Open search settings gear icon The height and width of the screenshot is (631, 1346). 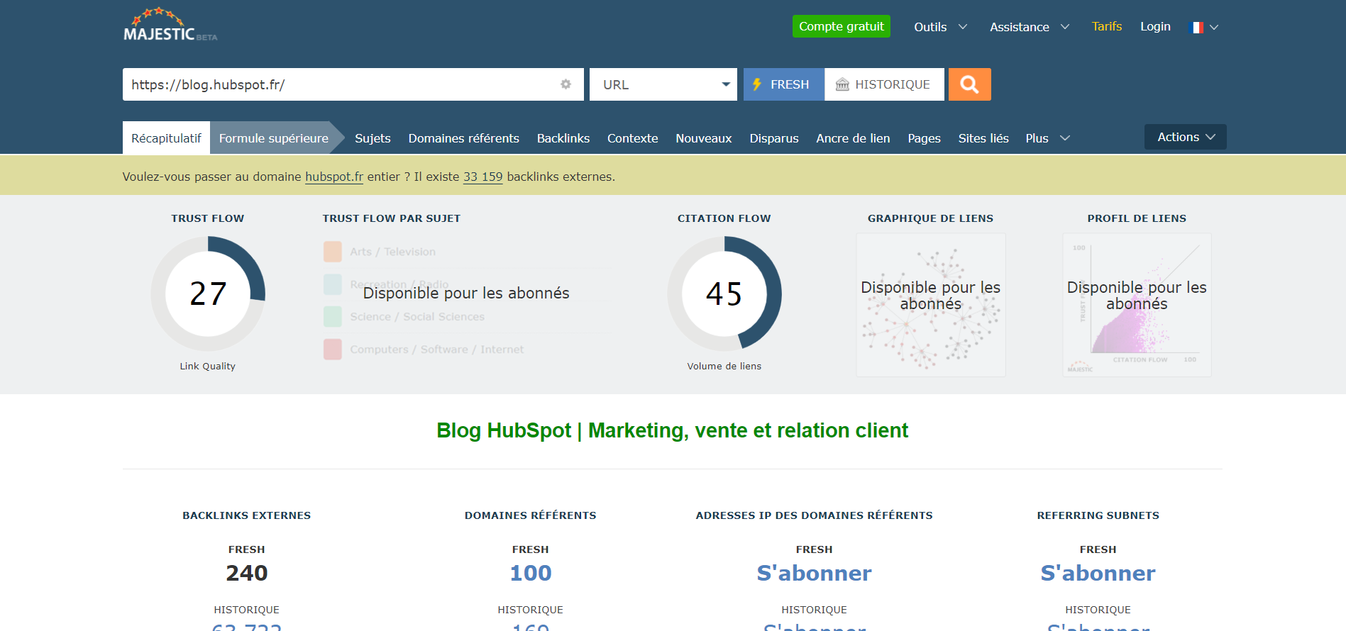[x=566, y=84]
